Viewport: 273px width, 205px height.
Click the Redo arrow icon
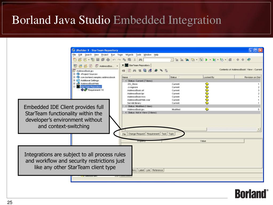coord(119,60)
